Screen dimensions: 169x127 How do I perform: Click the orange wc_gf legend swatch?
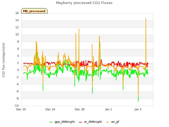(x=107, y=122)
